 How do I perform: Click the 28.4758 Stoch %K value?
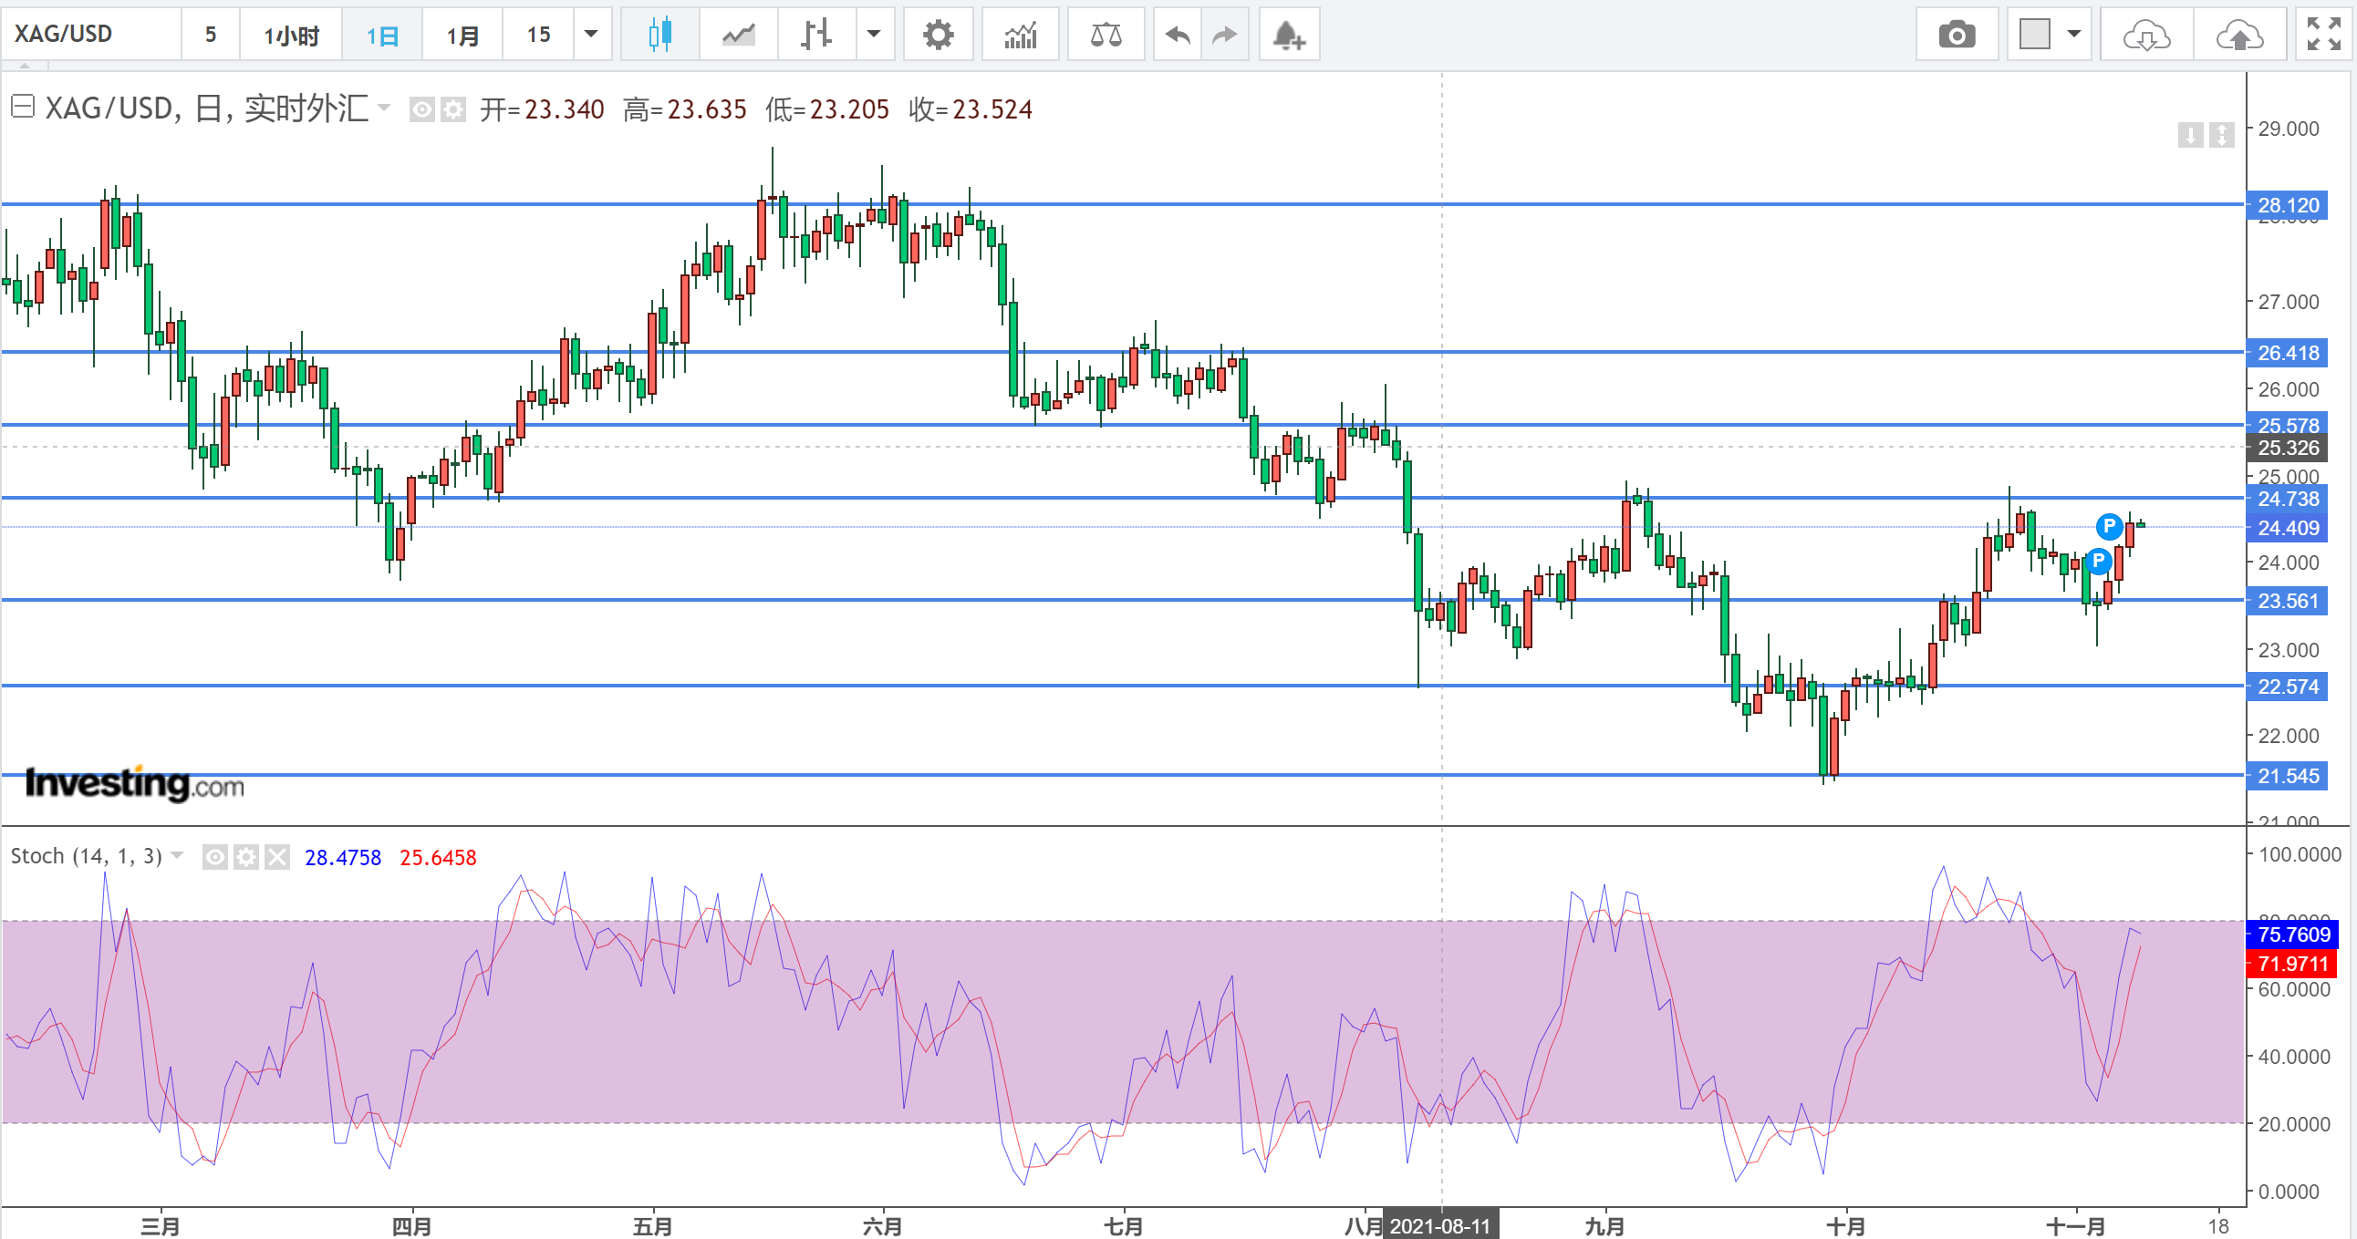pos(343,857)
